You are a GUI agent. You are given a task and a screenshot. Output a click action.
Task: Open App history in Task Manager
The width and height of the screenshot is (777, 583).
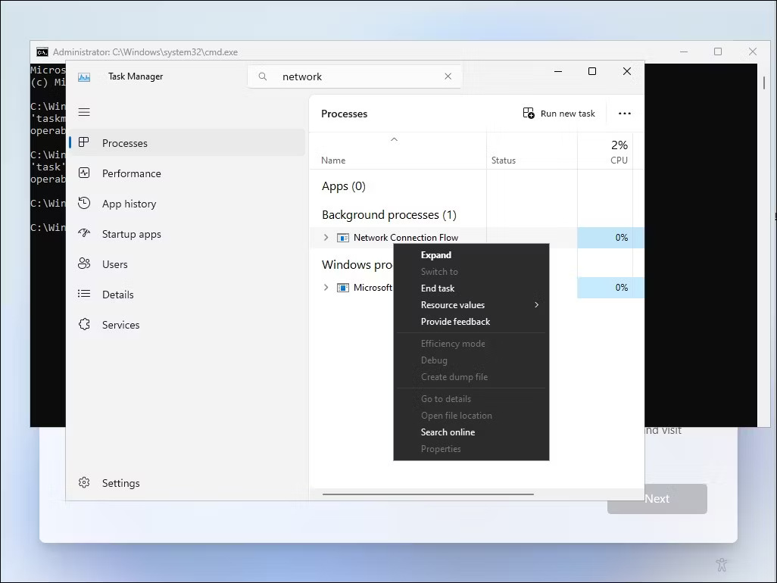click(x=128, y=203)
